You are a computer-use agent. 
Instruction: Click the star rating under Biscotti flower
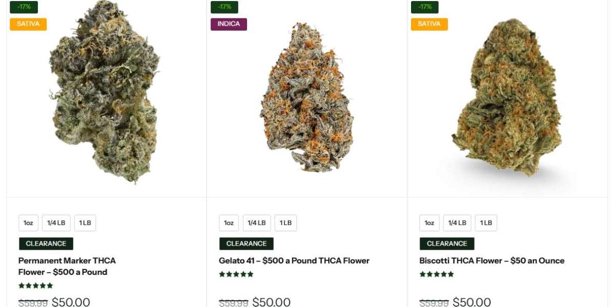click(x=437, y=274)
